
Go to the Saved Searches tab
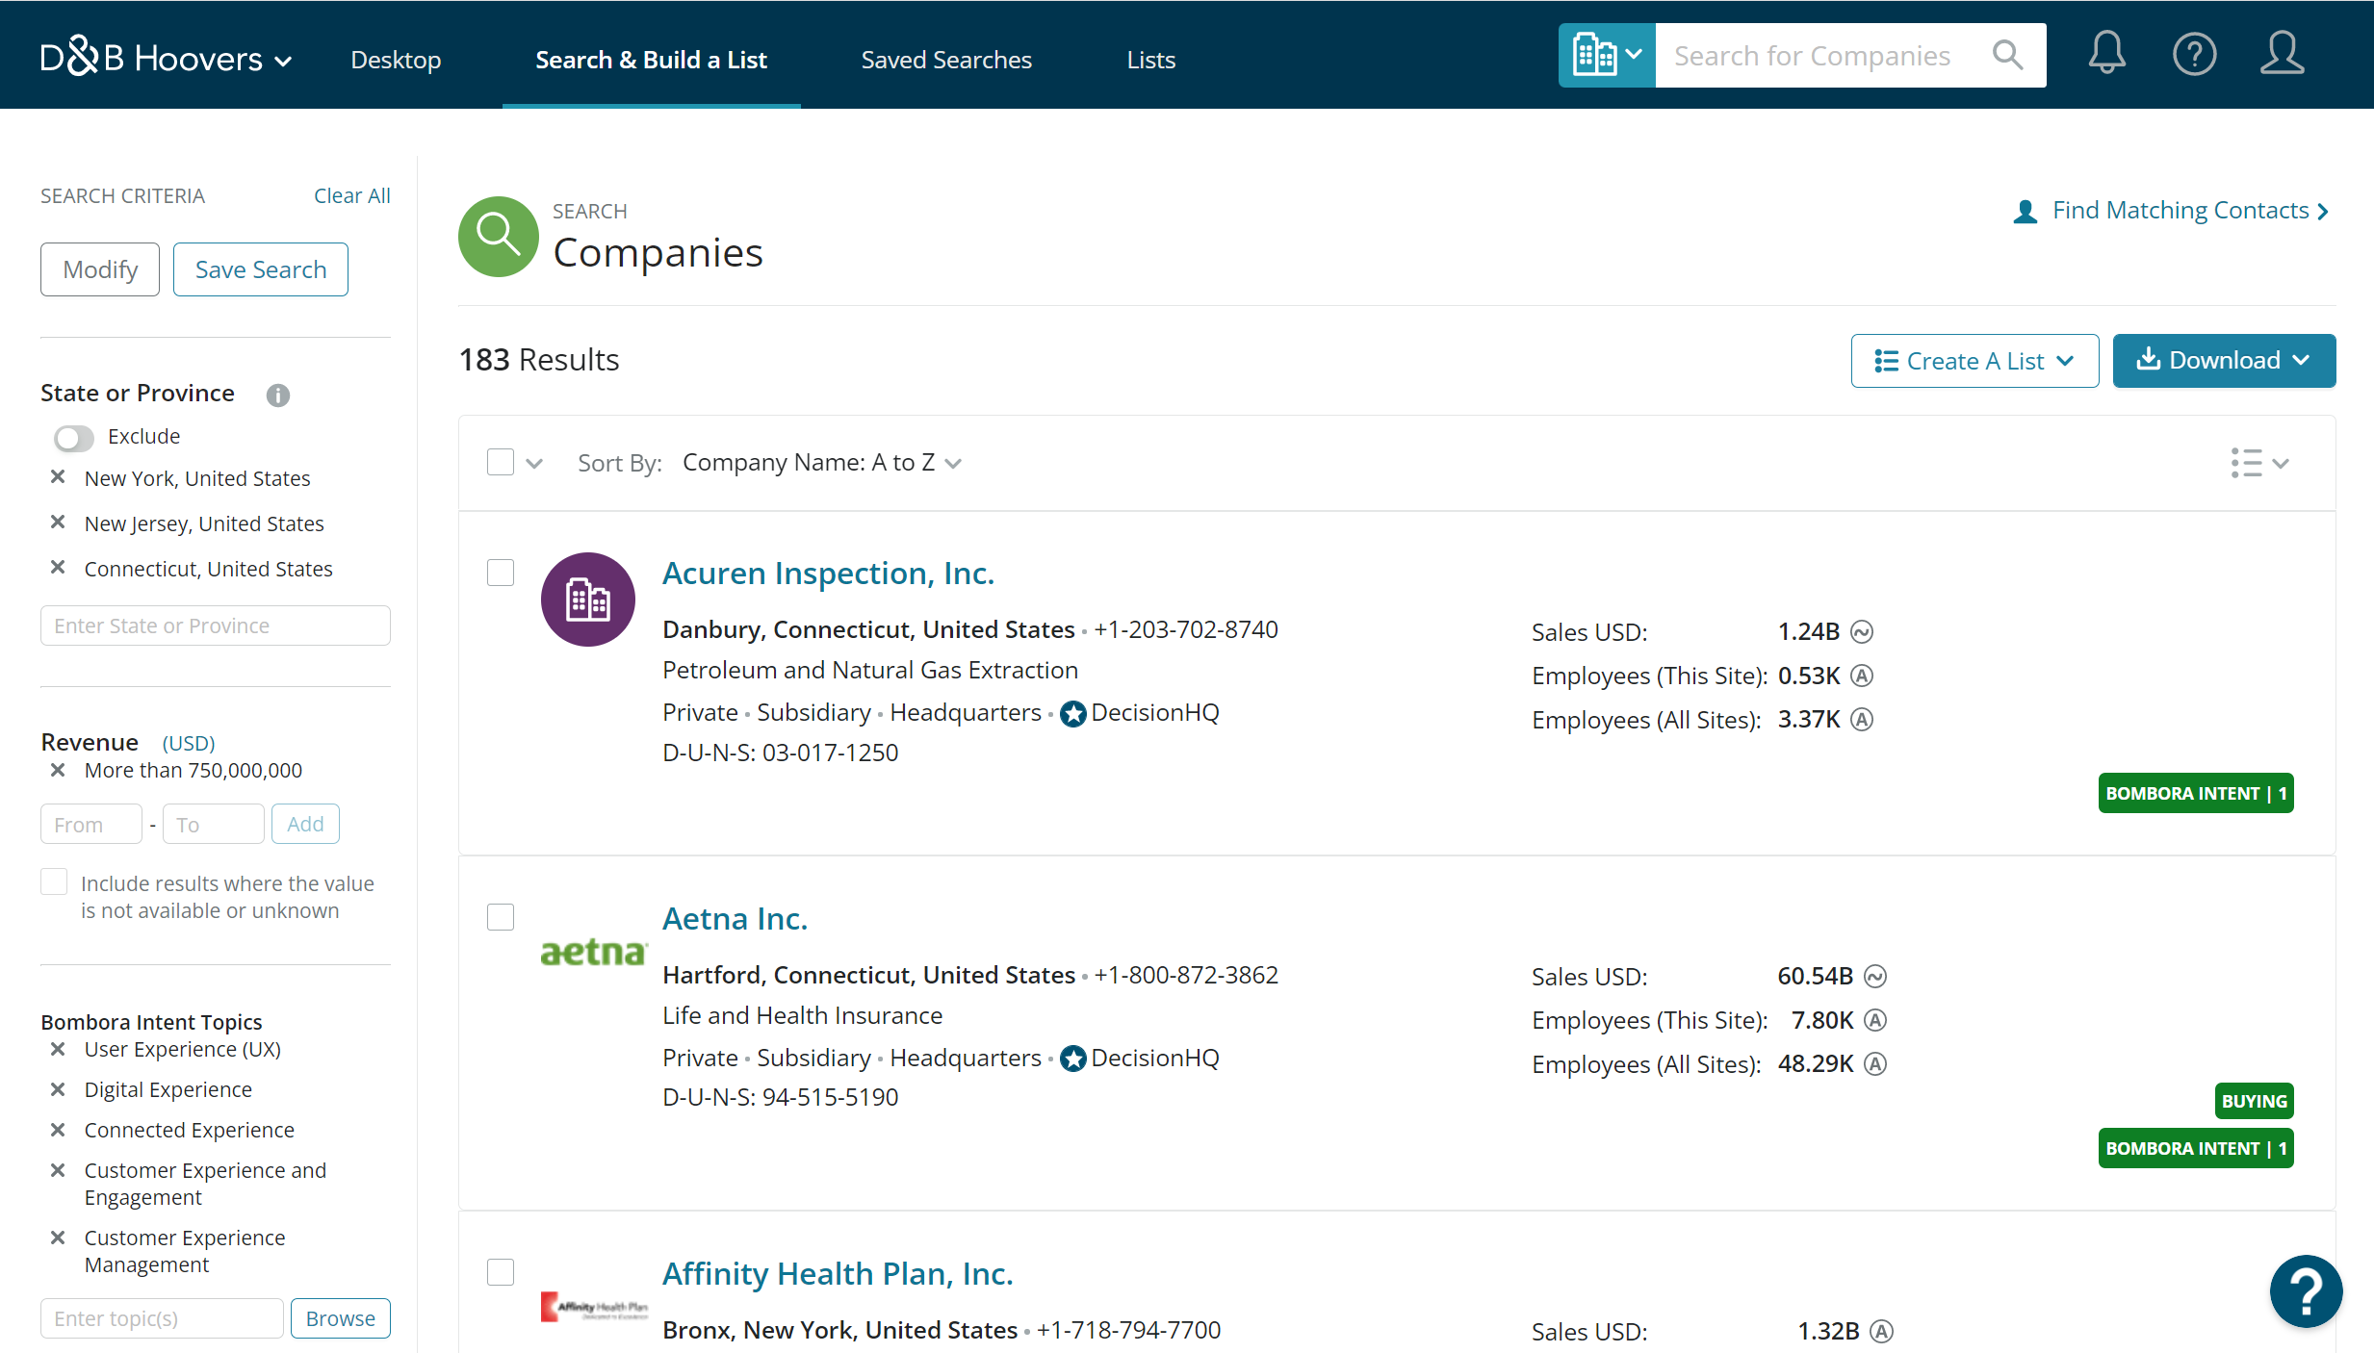(945, 60)
